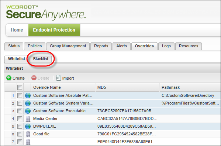The height and width of the screenshot is (146, 221).
Task: Click MD5 value CABC32A5147A70B8BD7BDD...
Action: 127,119
